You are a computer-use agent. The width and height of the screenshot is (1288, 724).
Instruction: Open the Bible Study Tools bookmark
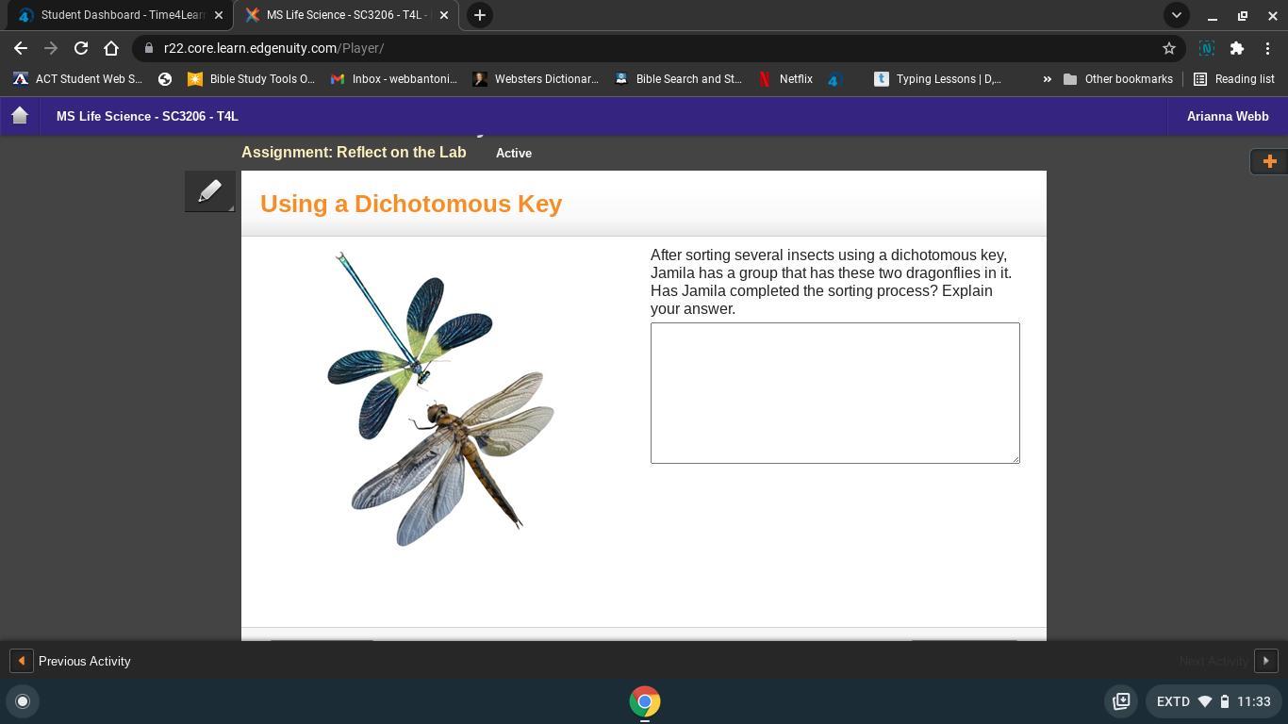coord(251,79)
